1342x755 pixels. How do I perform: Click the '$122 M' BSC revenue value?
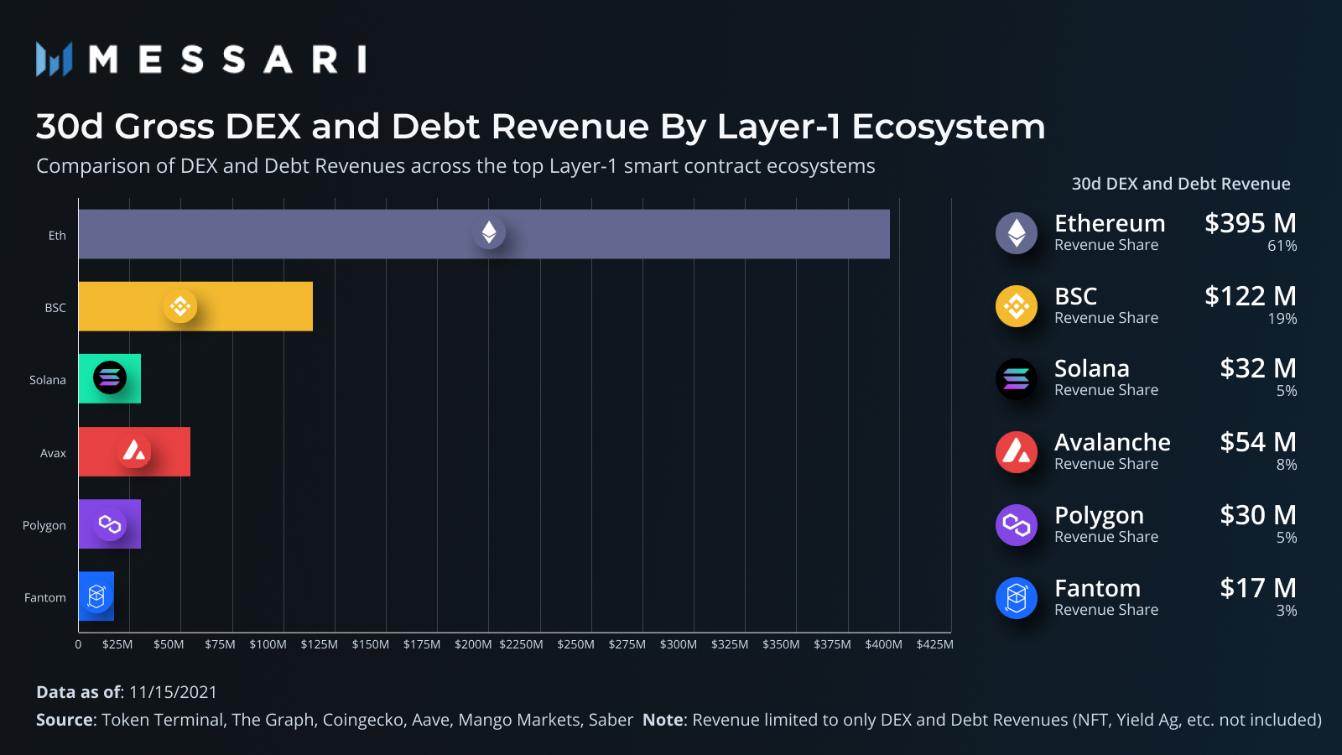click(x=1251, y=296)
